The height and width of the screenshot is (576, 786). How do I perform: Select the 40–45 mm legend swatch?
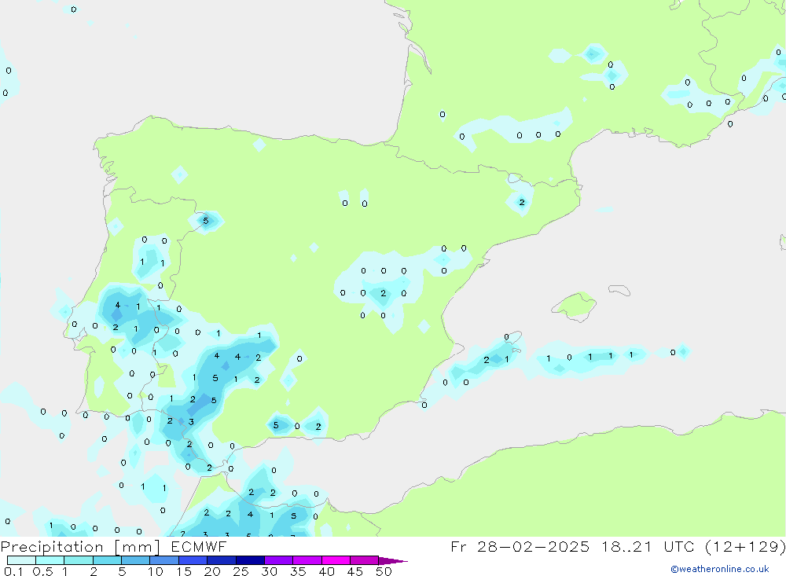click(x=336, y=560)
